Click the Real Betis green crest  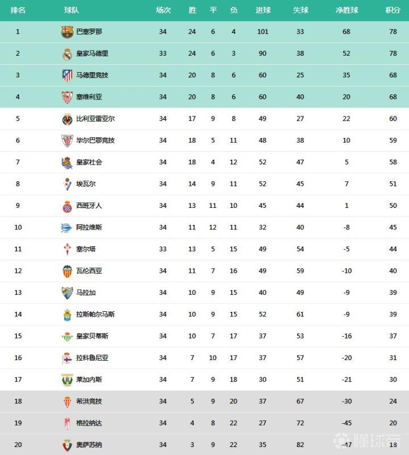tap(67, 336)
